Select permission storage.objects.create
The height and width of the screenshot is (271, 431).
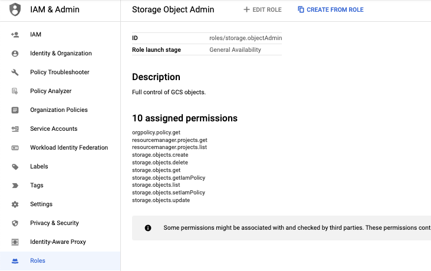click(160, 155)
